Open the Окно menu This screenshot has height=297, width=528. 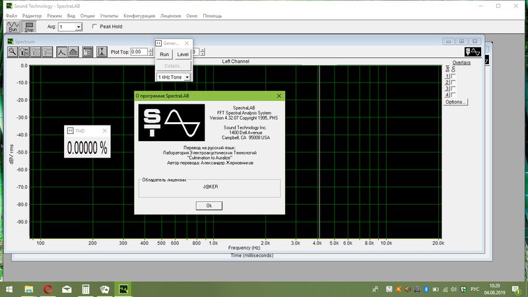(192, 16)
